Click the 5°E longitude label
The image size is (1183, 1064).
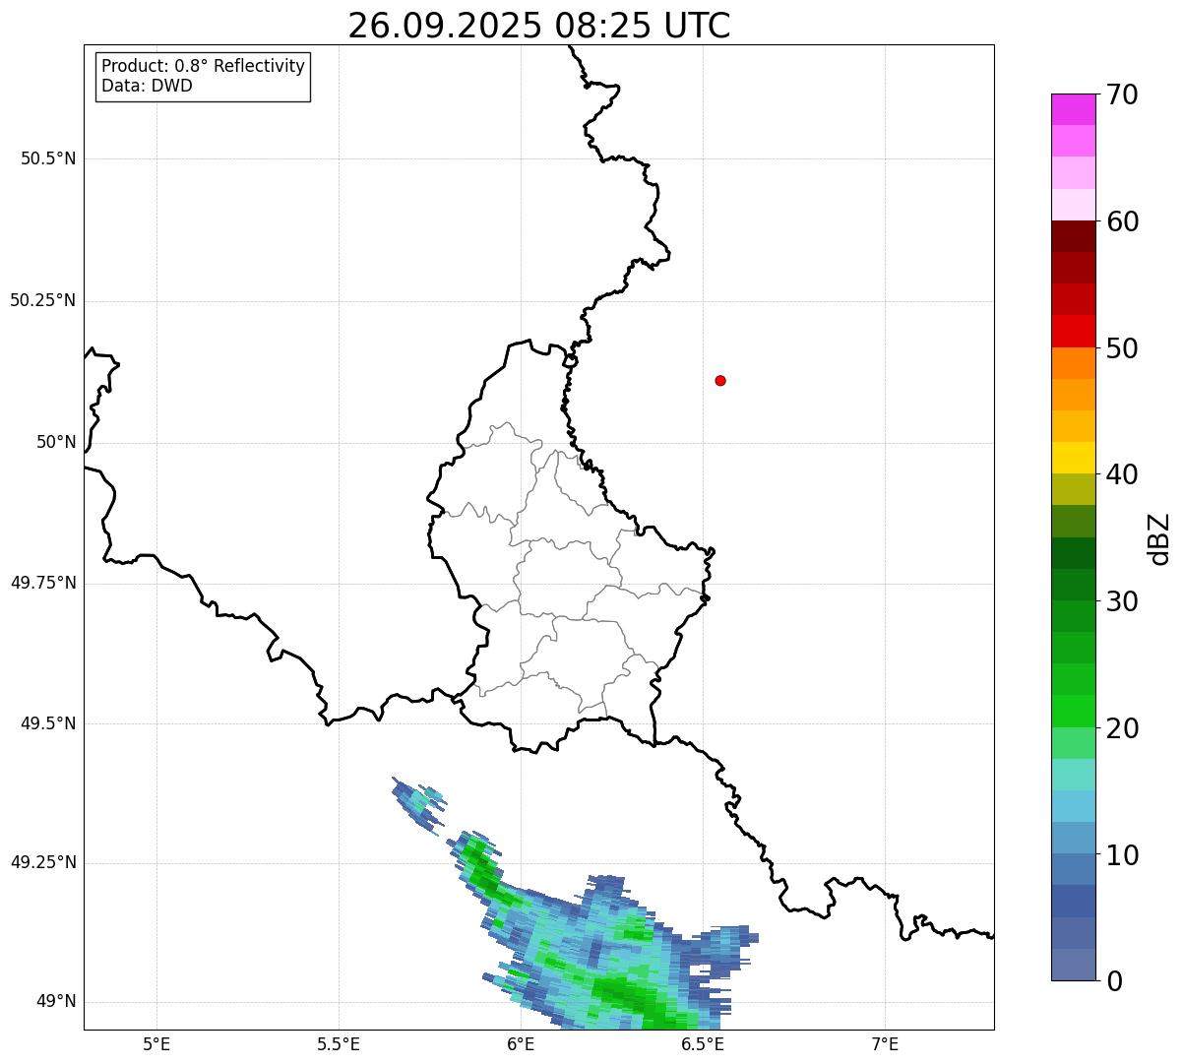point(156,1043)
